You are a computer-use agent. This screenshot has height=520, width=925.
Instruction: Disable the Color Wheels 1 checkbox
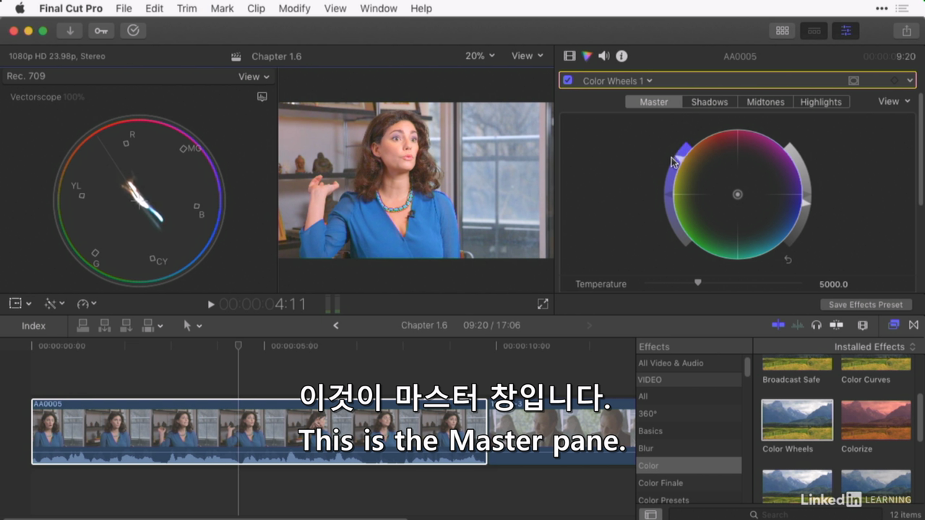point(568,80)
